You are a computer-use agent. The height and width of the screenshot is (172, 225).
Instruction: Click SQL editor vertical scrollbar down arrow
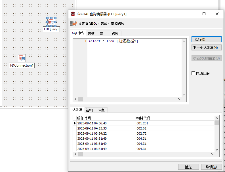pos(184,95)
